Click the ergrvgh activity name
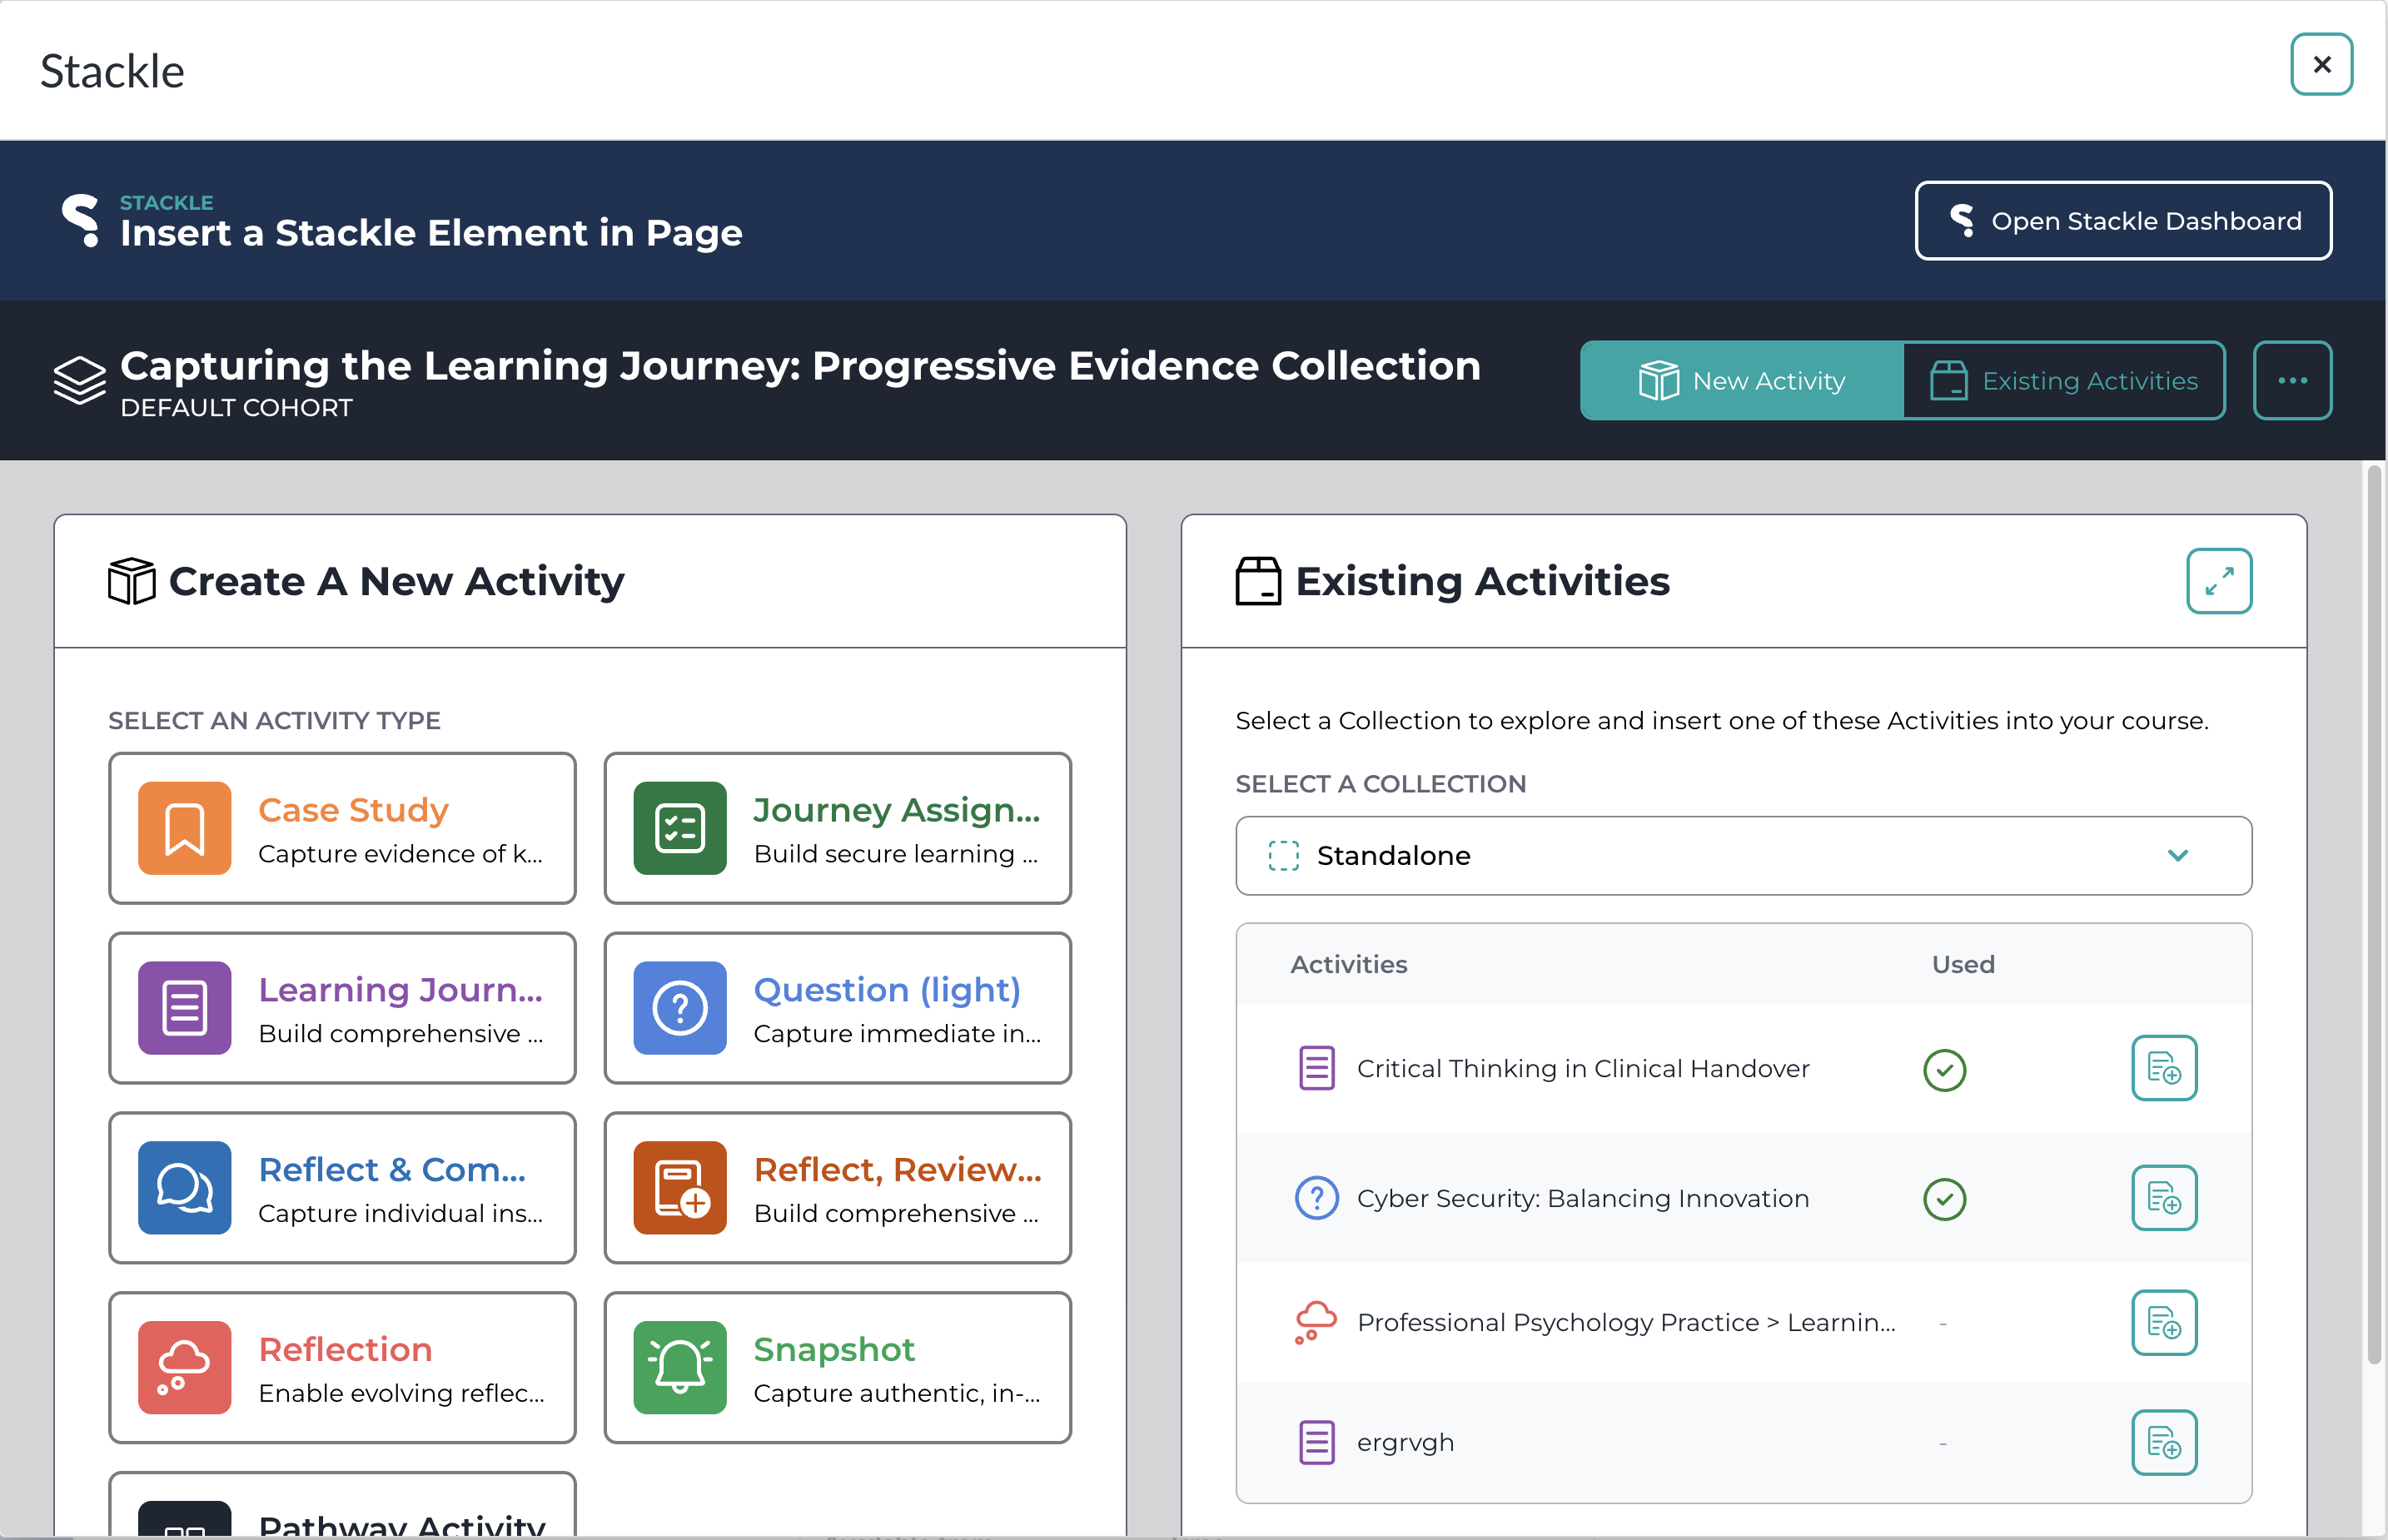This screenshot has height=1540, width=2388. pos(1405,1443)
